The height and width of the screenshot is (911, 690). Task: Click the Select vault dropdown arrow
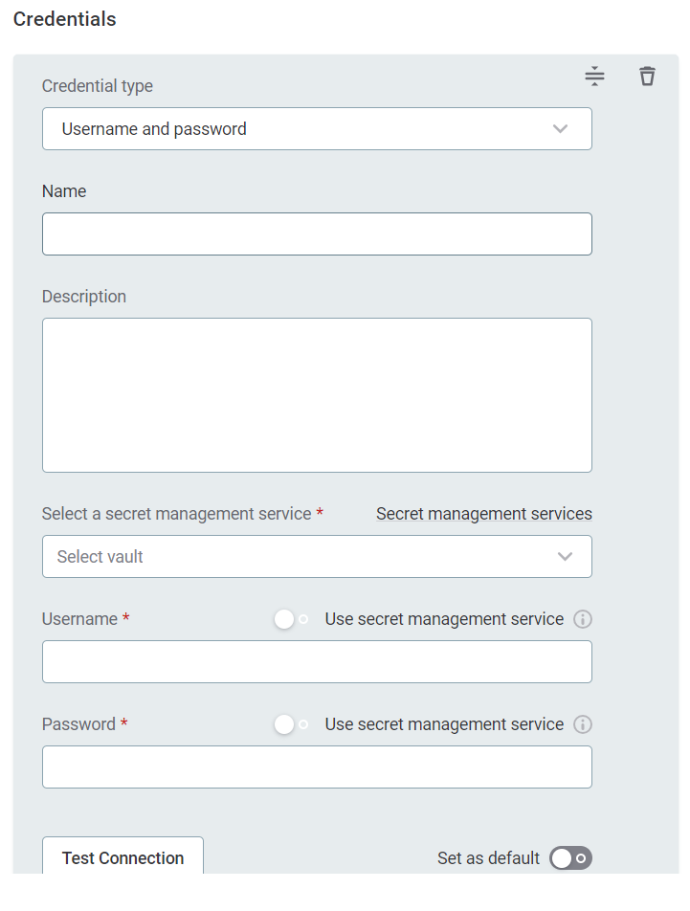point(565,556)
